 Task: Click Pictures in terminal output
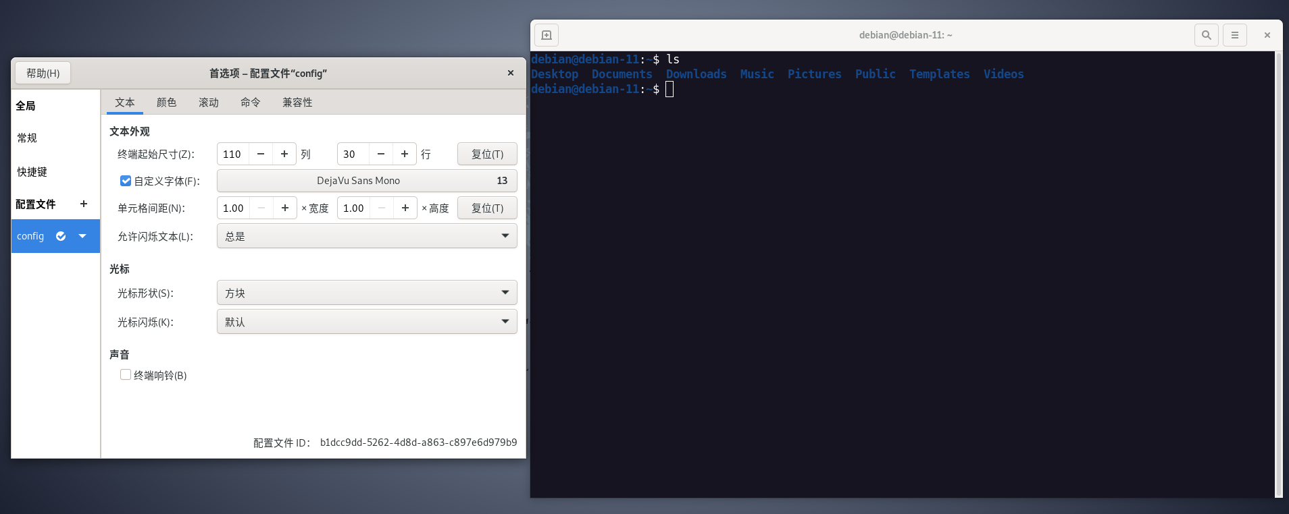click(x=815, y=74)
